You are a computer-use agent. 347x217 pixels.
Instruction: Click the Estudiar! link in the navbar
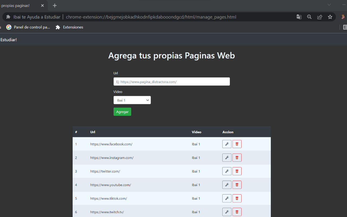(8, 40)
